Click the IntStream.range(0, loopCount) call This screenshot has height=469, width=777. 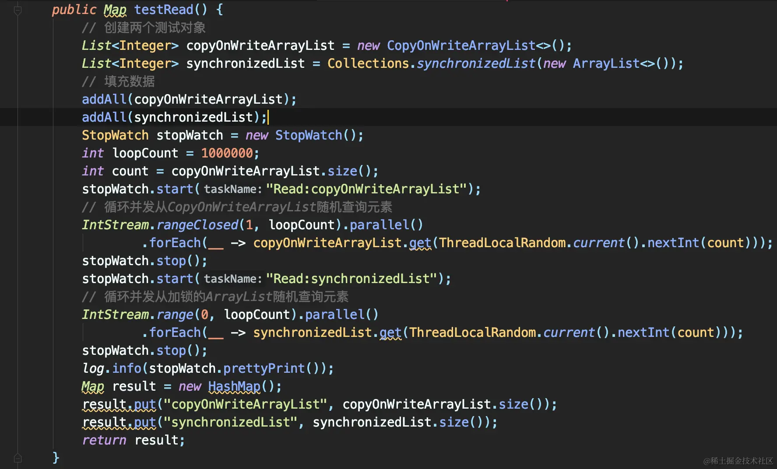tap(189, 315)
